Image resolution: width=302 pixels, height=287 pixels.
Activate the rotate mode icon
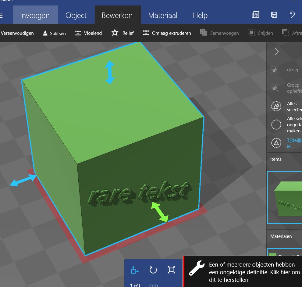tap(153, 270)
